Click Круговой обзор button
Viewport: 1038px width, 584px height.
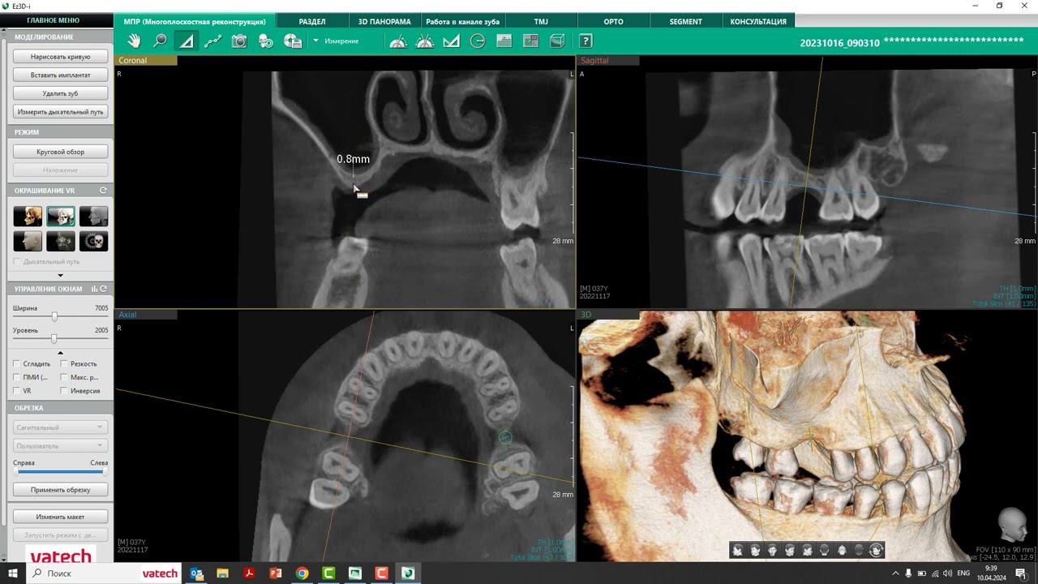tap(60, 152)
